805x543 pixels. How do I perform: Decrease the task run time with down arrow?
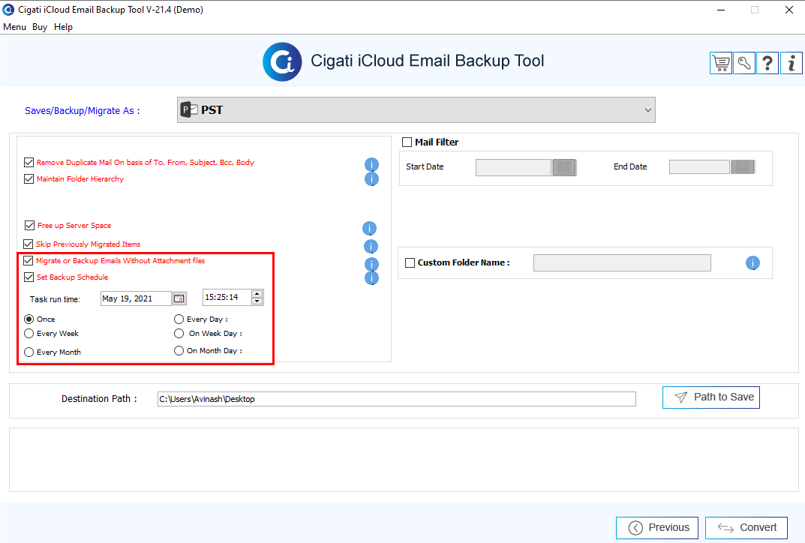(257, 301)
